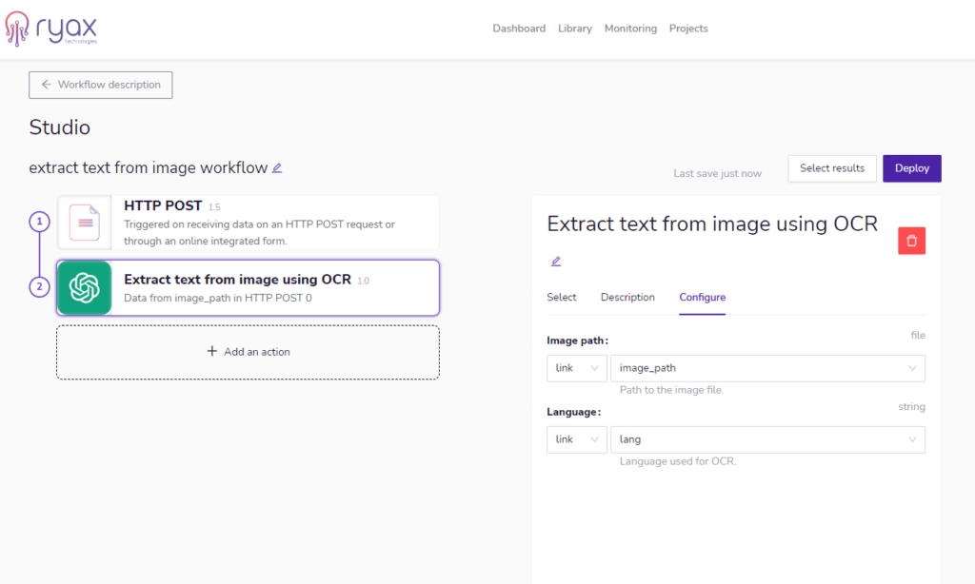Click the Deploy button
This screenshot has height=584, width=975.
point(911,168)
